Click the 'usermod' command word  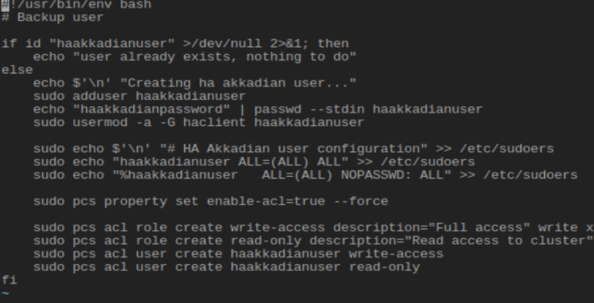click(100, 123)
